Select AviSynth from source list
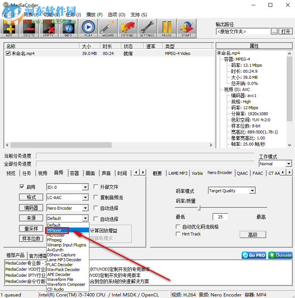 pyautogui.click(x=68, y=250)
